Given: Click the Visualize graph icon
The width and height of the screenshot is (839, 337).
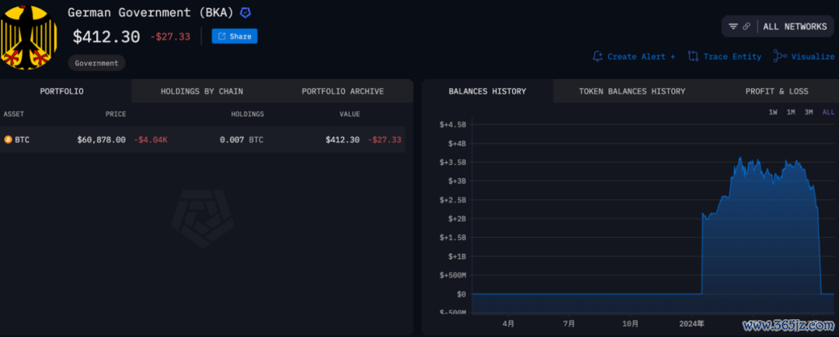Looking at the screenshot, I should click(780, 56).
